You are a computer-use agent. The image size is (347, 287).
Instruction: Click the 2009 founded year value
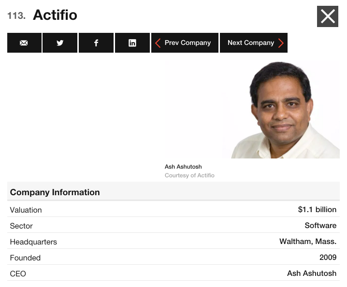pos(328,258)
